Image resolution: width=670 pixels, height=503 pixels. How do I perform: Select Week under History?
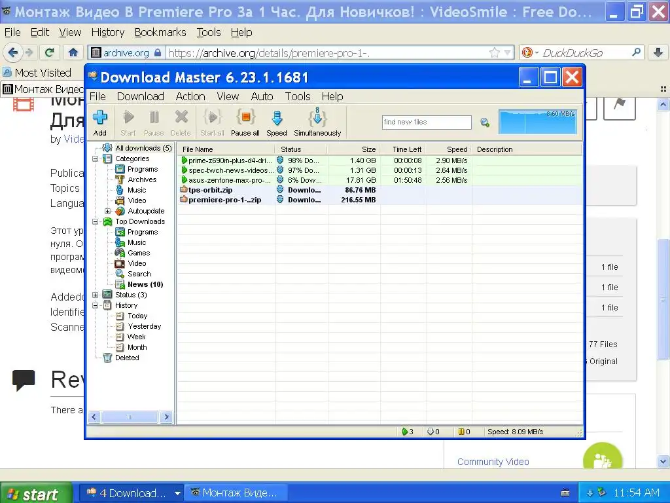136,337
